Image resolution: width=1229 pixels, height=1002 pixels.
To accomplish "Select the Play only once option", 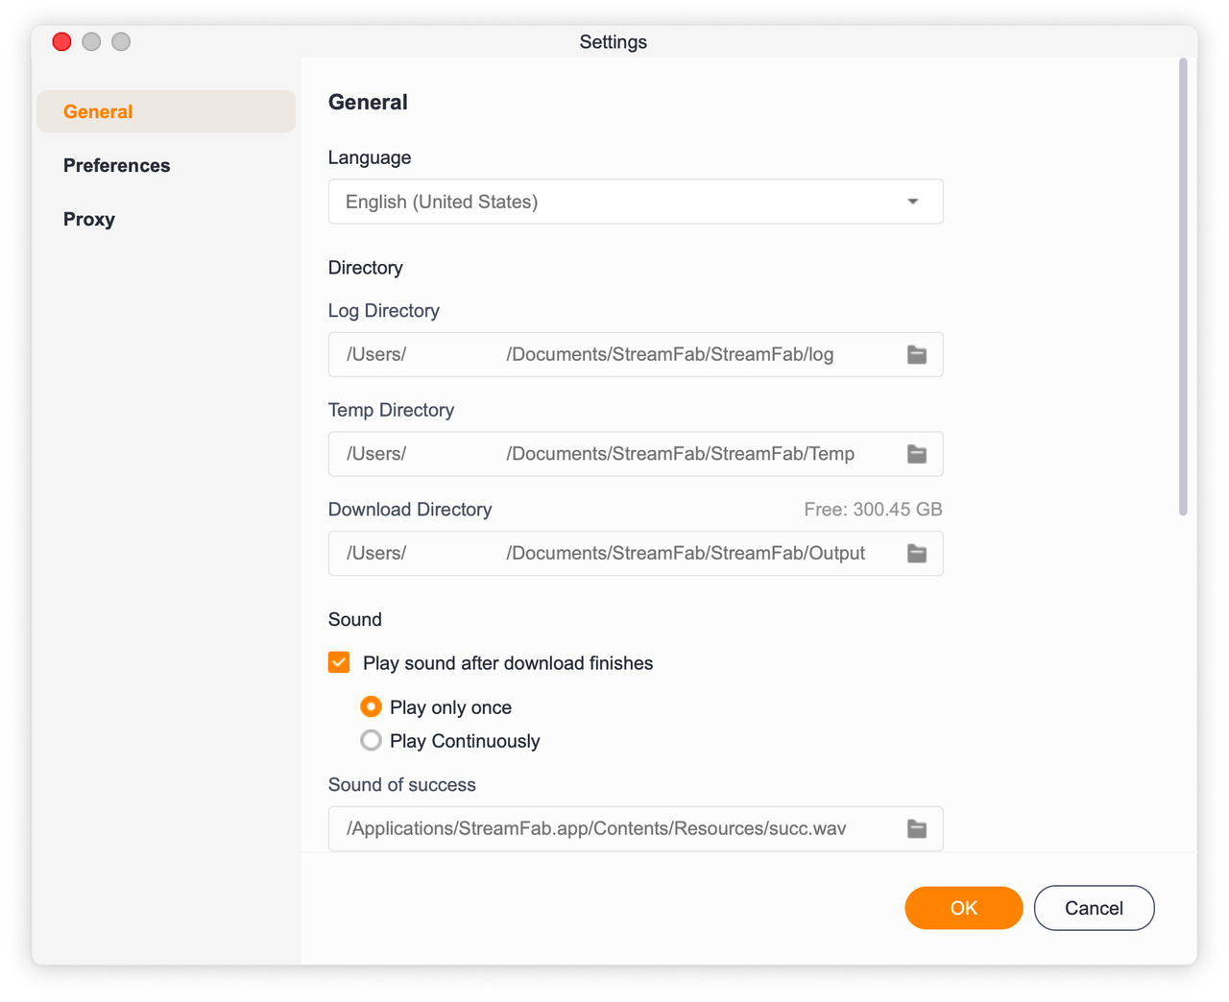I will [371, 707].
